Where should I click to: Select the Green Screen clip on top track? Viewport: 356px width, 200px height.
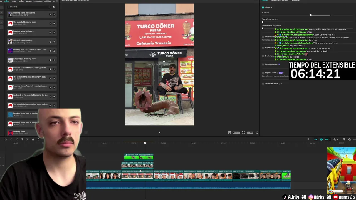[x=139, y=156]
